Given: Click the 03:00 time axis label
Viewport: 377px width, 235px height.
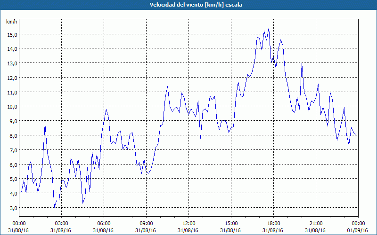Looking at the screenshot, I should click(62, 224).
